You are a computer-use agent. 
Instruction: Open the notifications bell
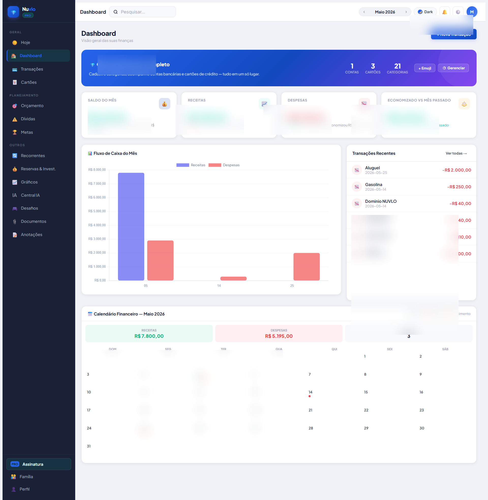[445, 11]
